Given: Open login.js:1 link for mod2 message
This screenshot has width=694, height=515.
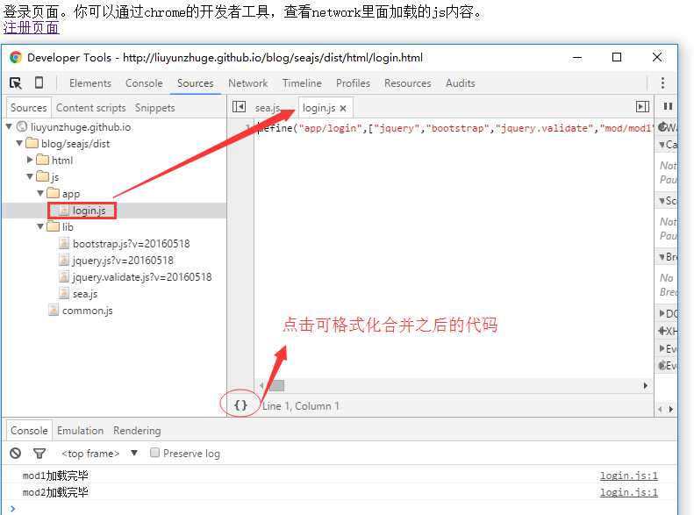Looking at the screenshot, I should pos(628,492).
